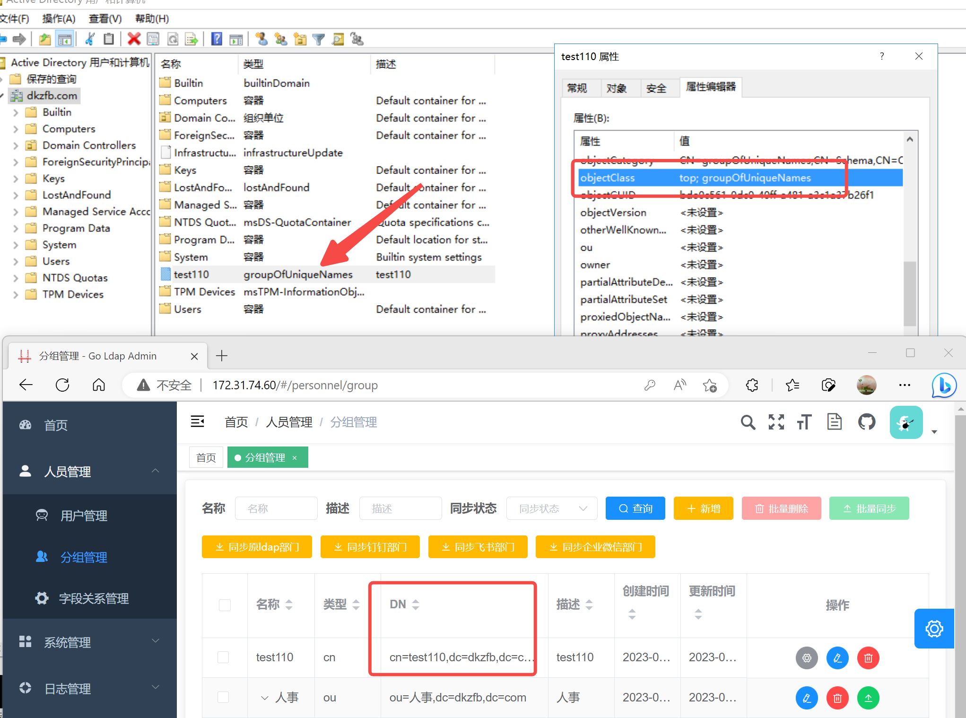Image resolution: width=966 pixels, height=718 pixels.
Task: Check the select-all checkbox in table header
Action: (225, 605)
